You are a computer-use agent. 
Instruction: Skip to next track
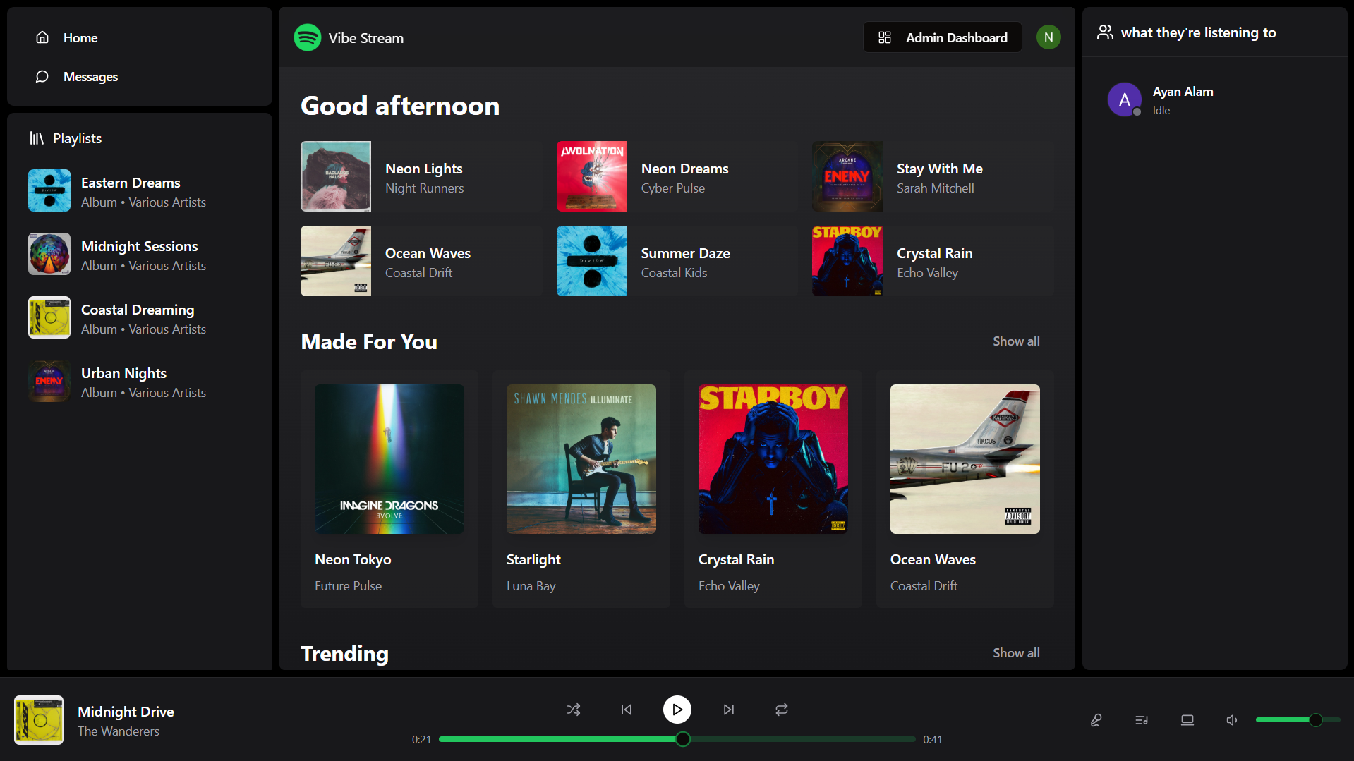[x=729, y=710]
